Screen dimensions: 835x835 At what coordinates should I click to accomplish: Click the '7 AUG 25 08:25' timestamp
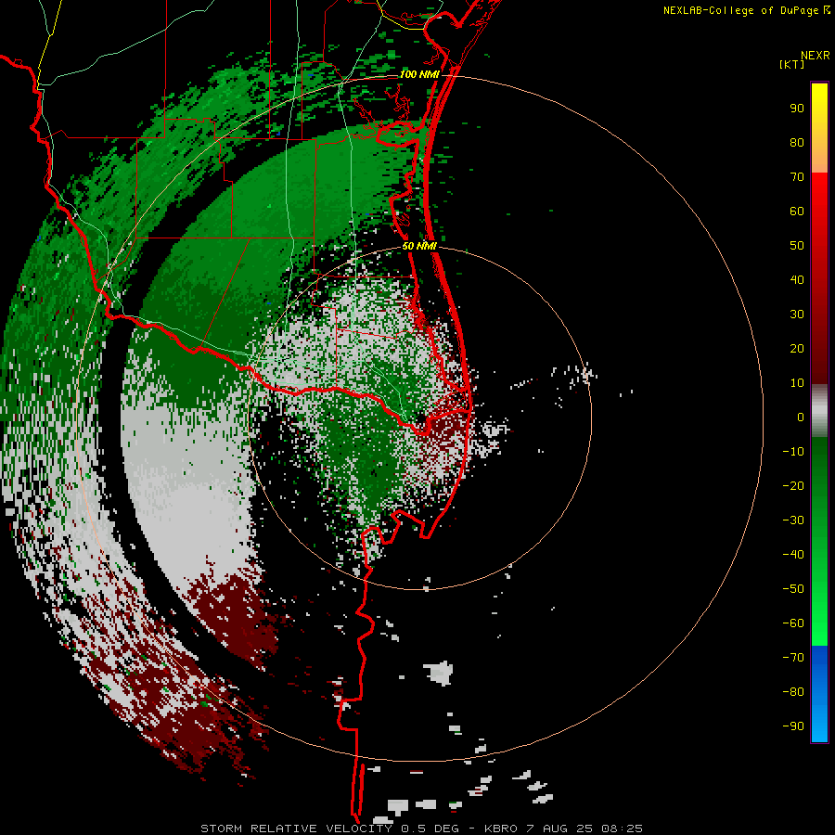(584, 829)
